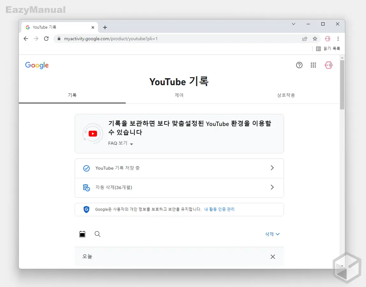Image resolution: width=366 pixels, height=287 pixels.
Task: Click the 오늘 date header
Action: tap(87, 256)
